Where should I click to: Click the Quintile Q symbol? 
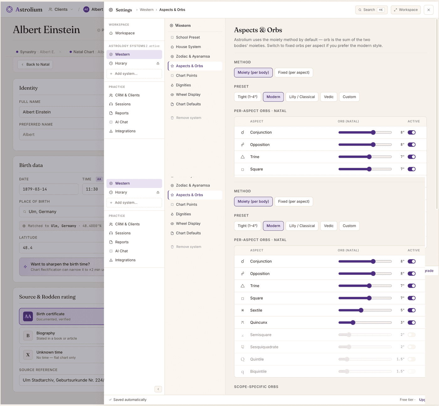point(242,359)
